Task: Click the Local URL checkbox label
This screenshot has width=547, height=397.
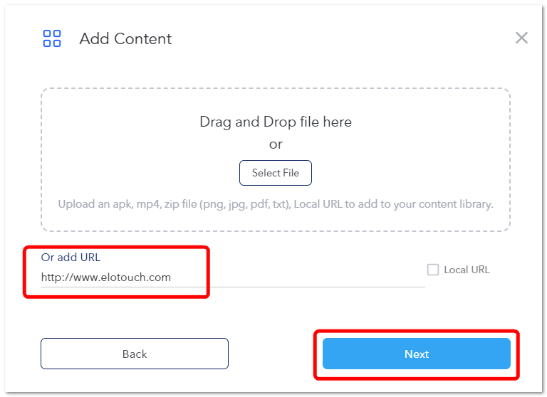Action: click(467, 270)
